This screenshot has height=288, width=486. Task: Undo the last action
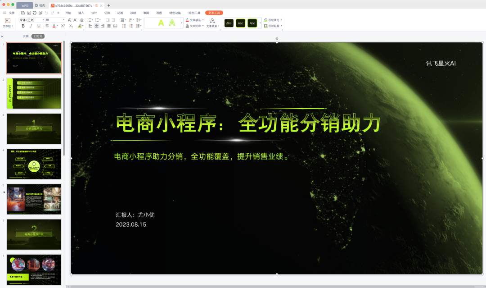click(46, 13)
